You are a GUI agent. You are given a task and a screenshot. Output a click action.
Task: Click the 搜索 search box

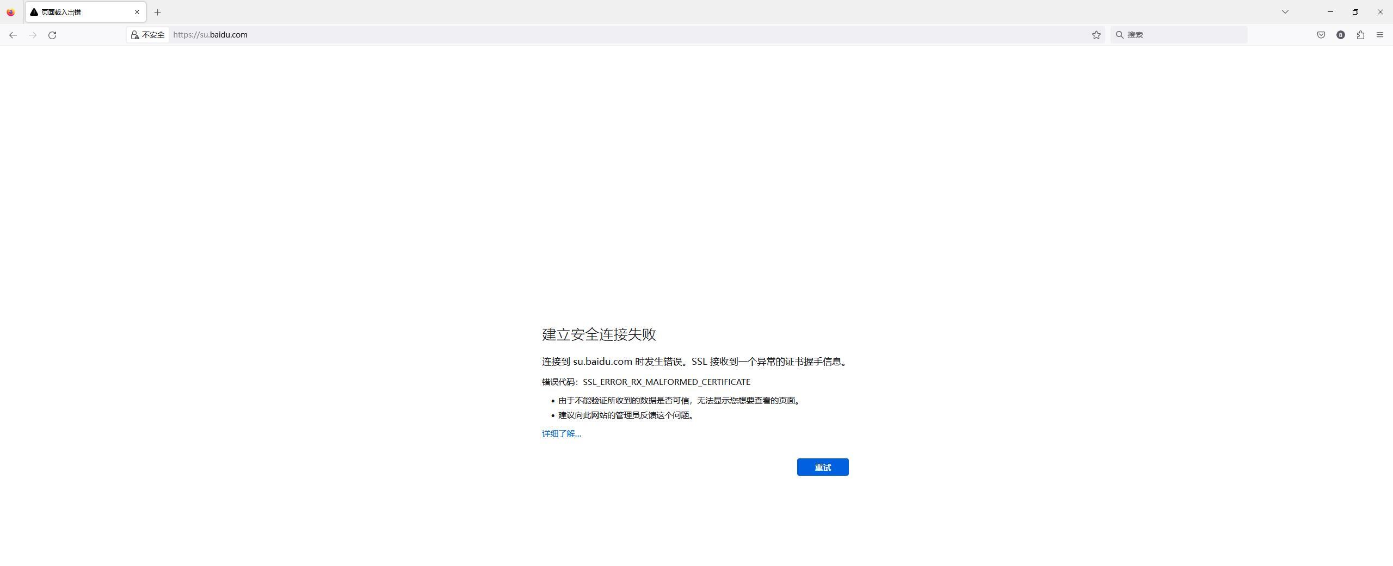pos(1179,35)
